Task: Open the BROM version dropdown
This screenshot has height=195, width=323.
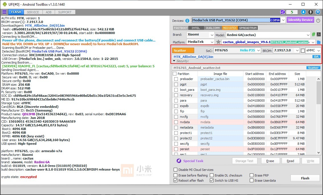Action: pos(297,51)
